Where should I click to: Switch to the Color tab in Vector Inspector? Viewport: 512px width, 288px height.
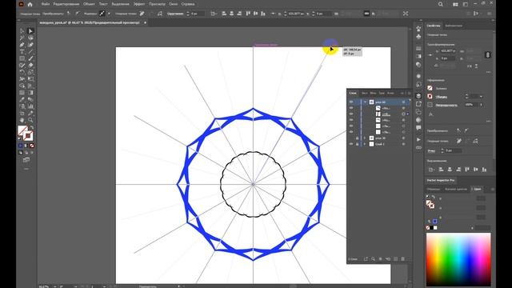[x=477, y=189]
